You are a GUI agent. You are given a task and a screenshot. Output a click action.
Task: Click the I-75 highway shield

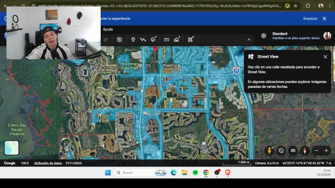236,70
